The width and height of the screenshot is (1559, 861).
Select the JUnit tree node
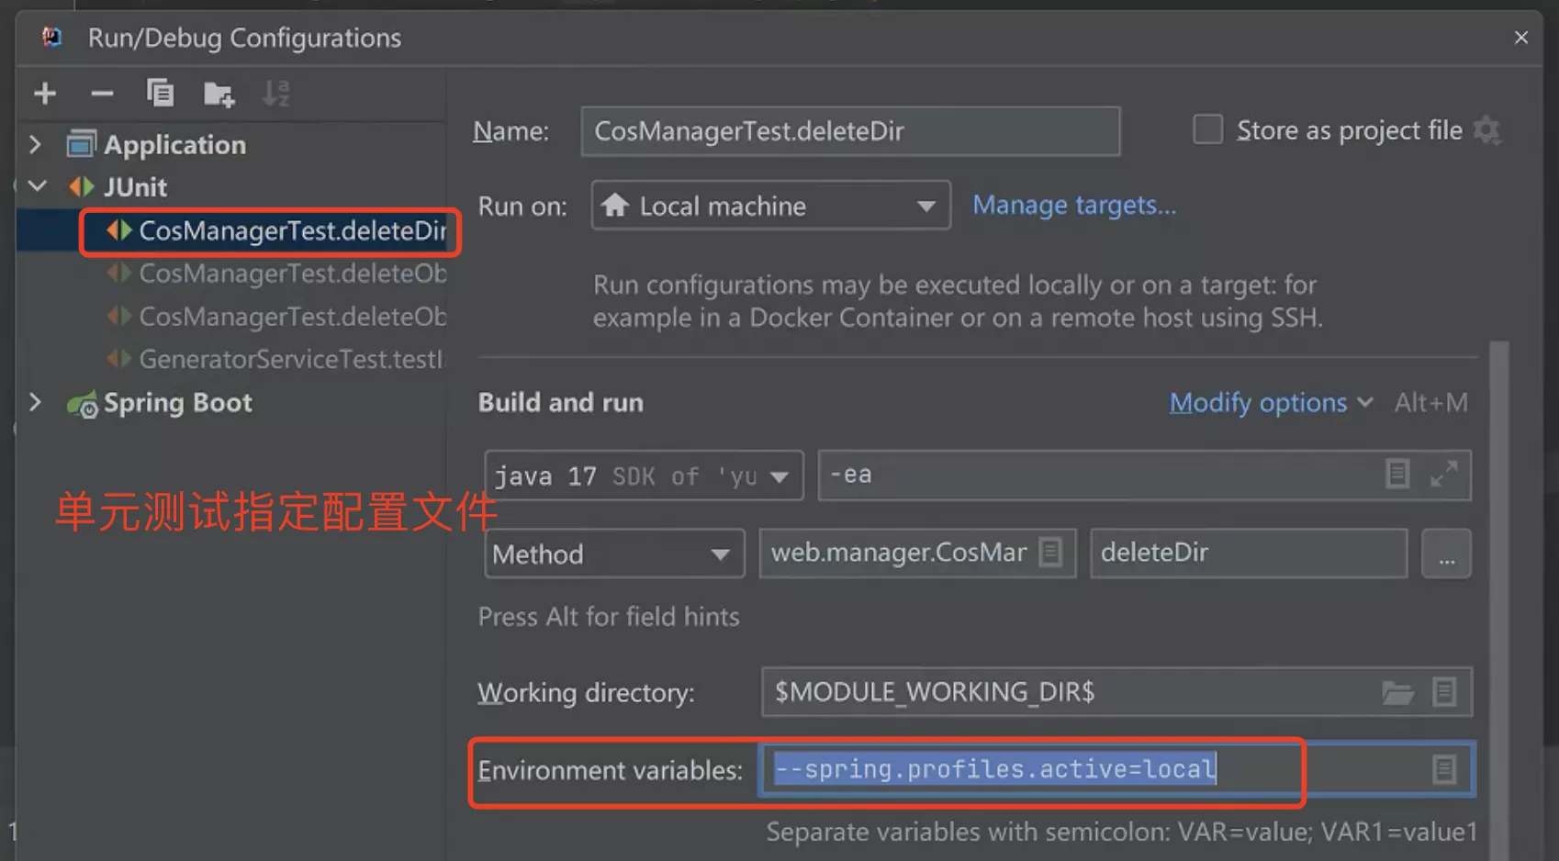135,186
